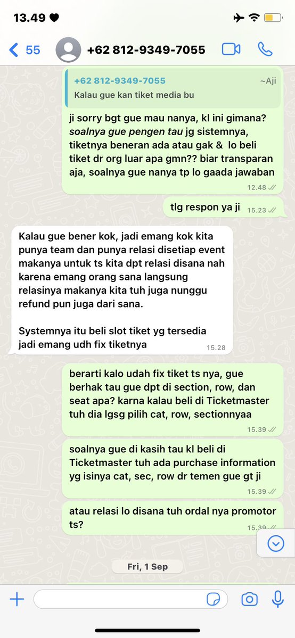Go back to chat list showing 55
Viewport: 295px width, 638px height.
coord(24,50)
